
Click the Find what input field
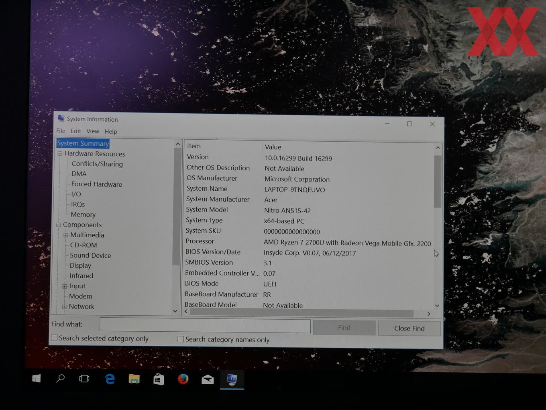(x=205, y=326)
